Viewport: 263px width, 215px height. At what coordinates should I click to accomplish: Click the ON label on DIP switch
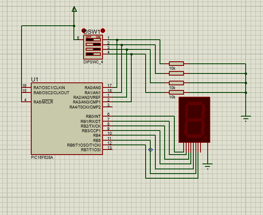click(98, 37)
